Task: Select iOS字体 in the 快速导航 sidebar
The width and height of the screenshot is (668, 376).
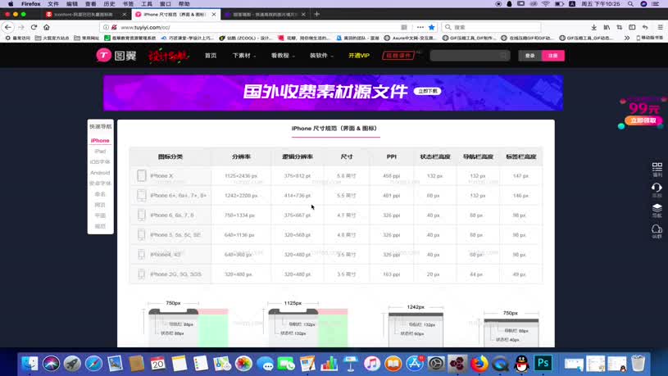Action: [x=100, y=162]
